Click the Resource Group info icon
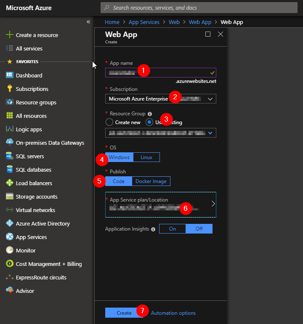 coord(150,114)
